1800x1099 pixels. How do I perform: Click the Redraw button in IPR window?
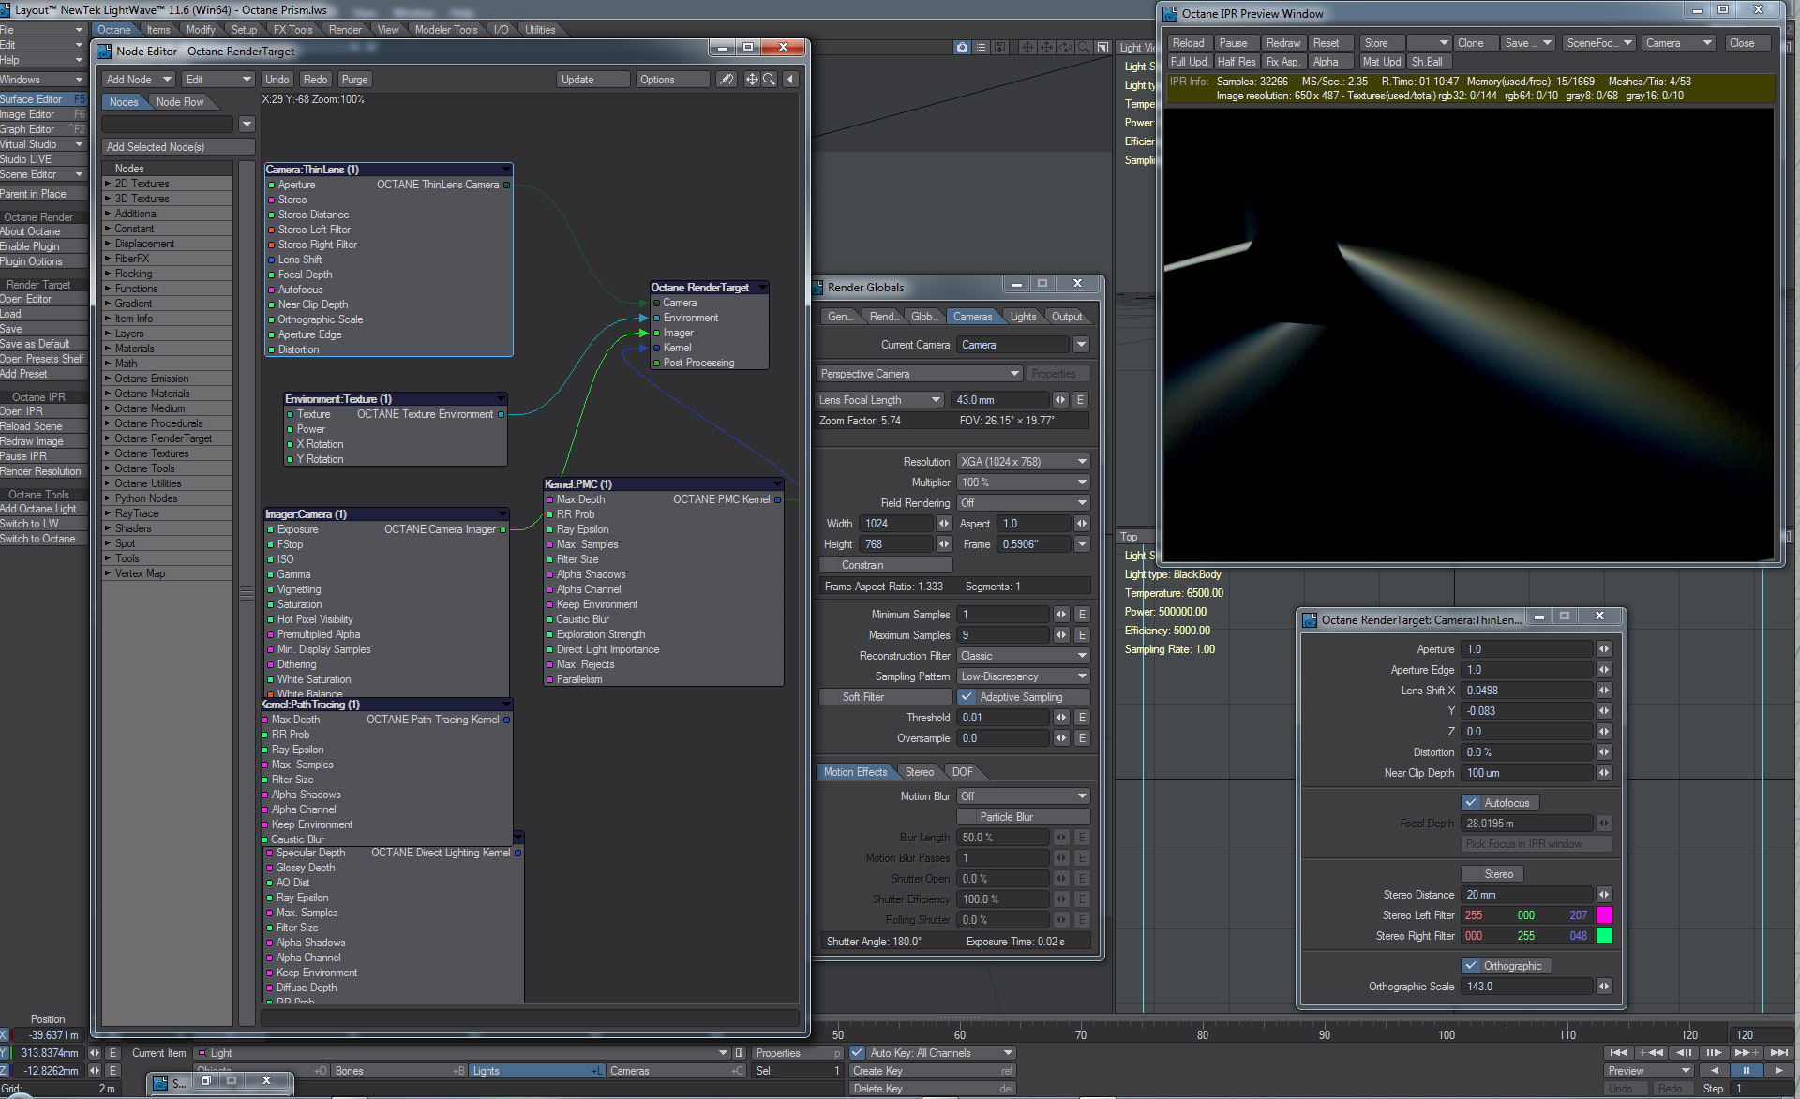click(x=1282, y=43)
